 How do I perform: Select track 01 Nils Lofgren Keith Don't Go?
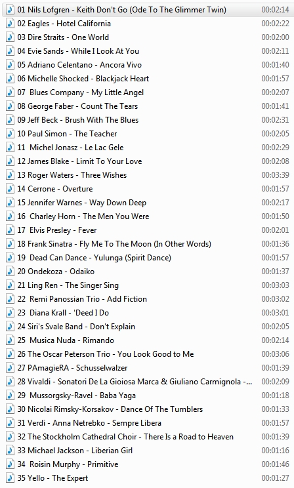(x=148, y=10)
